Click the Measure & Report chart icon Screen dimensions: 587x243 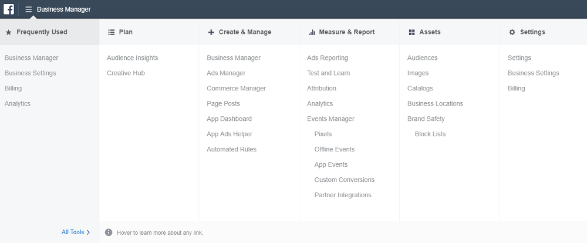(x=312, y=32)
